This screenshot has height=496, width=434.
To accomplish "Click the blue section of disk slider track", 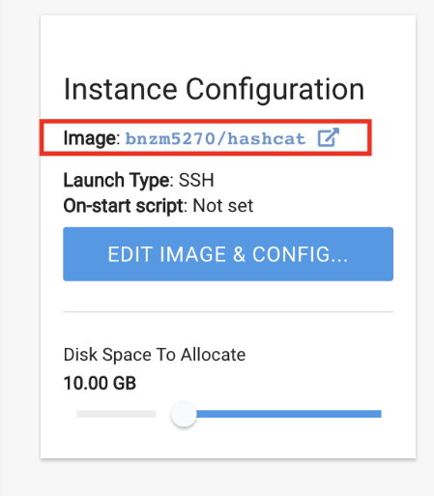I will 289,414.
